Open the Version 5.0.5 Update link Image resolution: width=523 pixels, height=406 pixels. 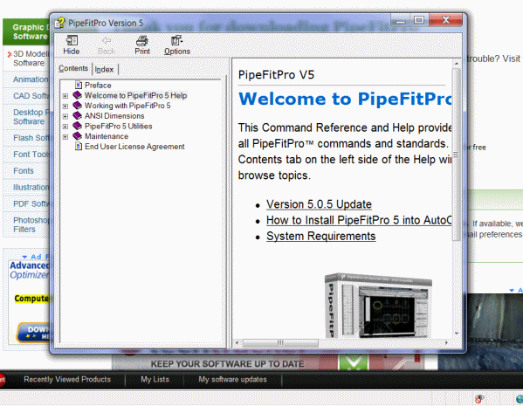pos(319,204)
